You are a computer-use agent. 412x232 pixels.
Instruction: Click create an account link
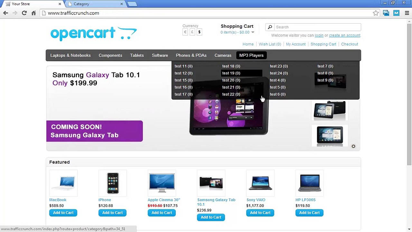[x=344, y=35]
